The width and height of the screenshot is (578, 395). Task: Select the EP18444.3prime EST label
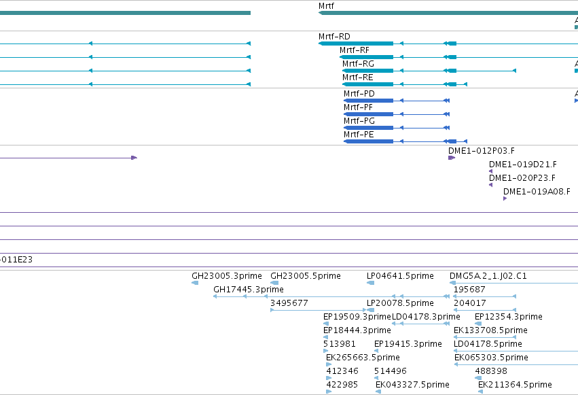(357, 330)
